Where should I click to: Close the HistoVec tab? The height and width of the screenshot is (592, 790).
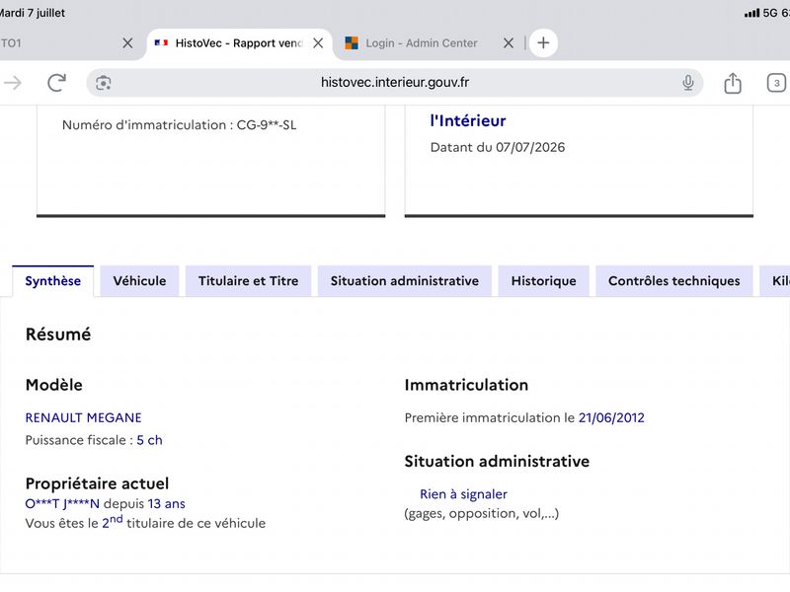318,43
